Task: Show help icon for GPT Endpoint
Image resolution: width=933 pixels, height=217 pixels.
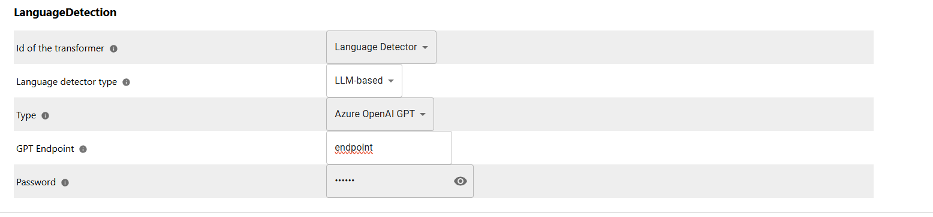Action: [x=83, y=149]
